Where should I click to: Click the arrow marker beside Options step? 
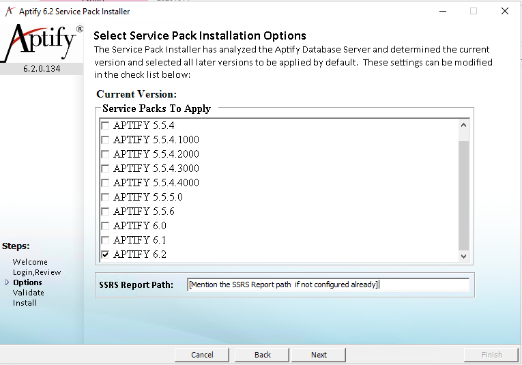click(7, 282)
